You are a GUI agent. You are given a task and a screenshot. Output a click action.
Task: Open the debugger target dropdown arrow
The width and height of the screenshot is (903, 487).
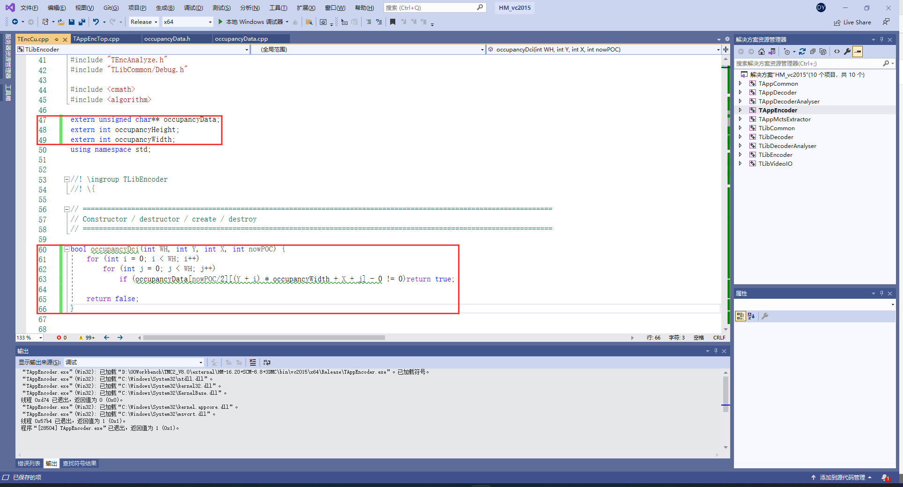pos(287,22)
